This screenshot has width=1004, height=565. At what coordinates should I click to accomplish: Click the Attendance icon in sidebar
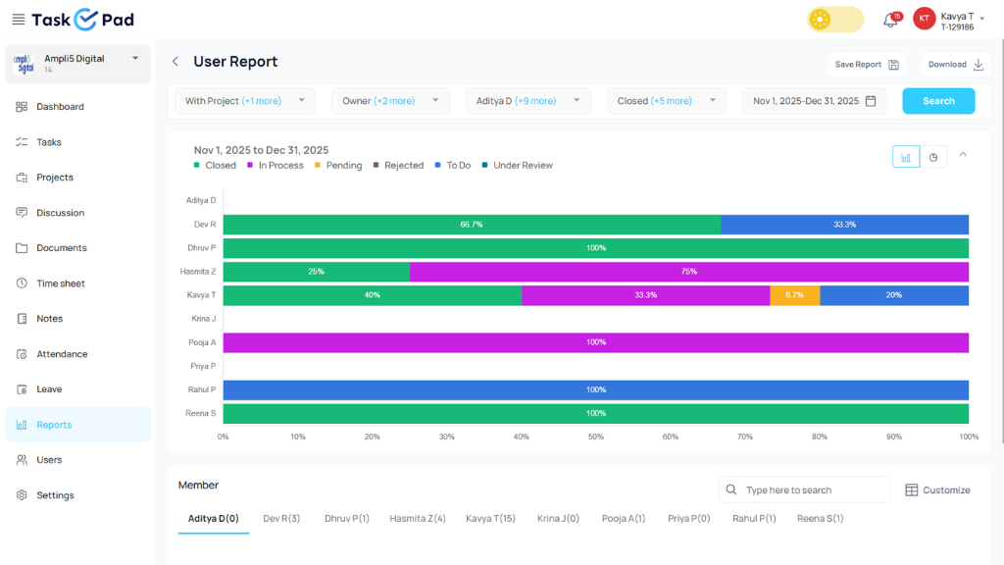(22, 354)
